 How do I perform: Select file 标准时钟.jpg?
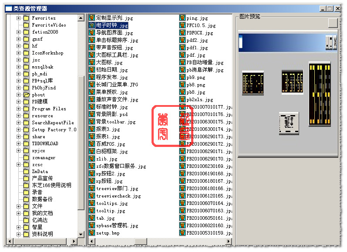(112, 107)
